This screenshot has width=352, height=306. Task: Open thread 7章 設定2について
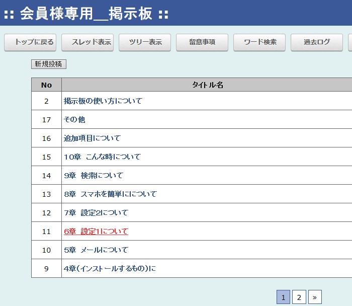(x=96, y=213)
